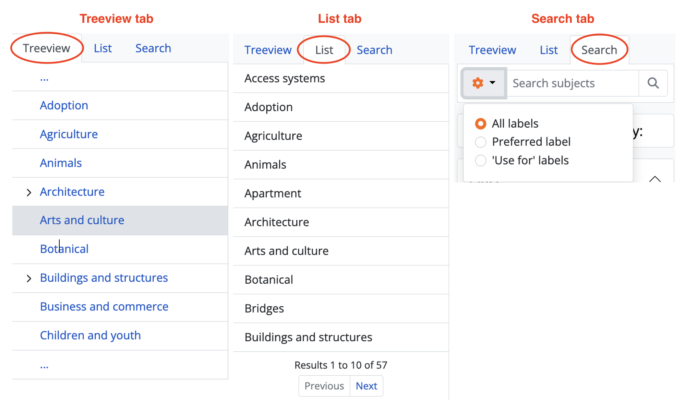This screenshot has height=400, width=685.
Task: Select the 'Use for' labels radio option
Action: (481, 160)
